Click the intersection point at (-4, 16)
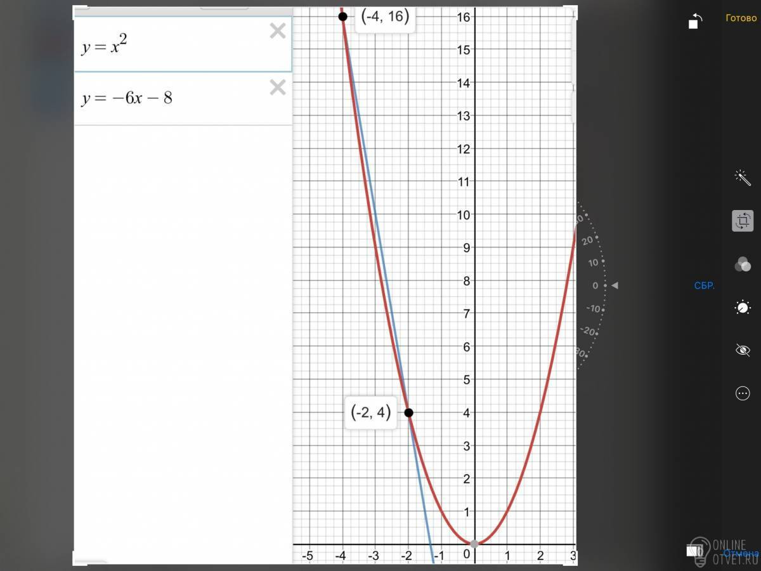This screenshot has height=571, width=761. [342, 16]
